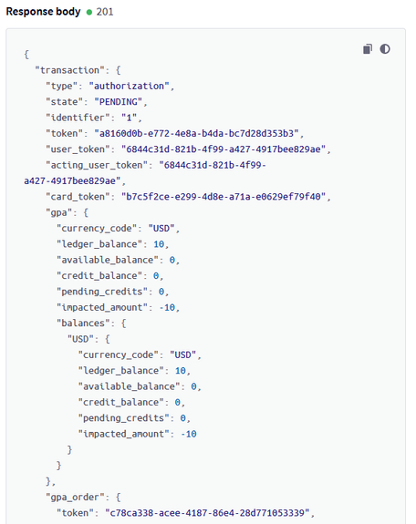Click the first ledger_balance value 10
416x524 pixels.
[159, 244]
